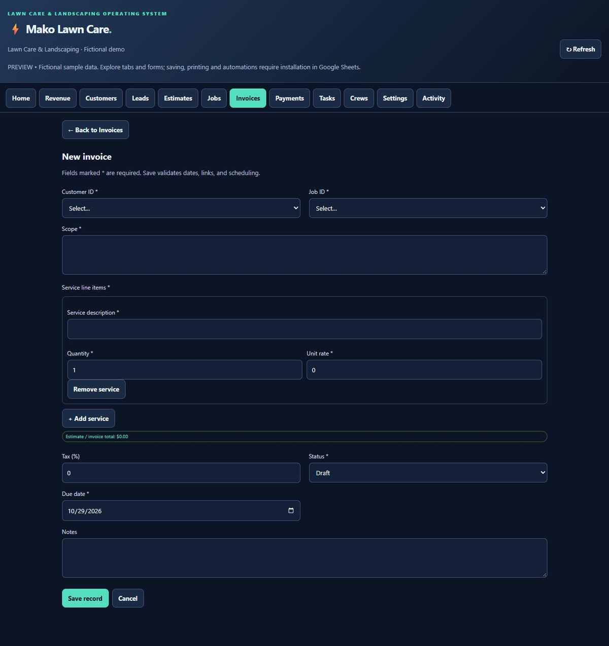Click the "Mako Lawn Care" title
The image size is (609, 646).
pos(67,29)
